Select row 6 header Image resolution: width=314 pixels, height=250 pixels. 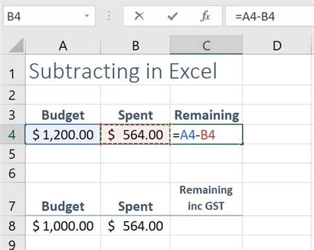pos(13,173)
